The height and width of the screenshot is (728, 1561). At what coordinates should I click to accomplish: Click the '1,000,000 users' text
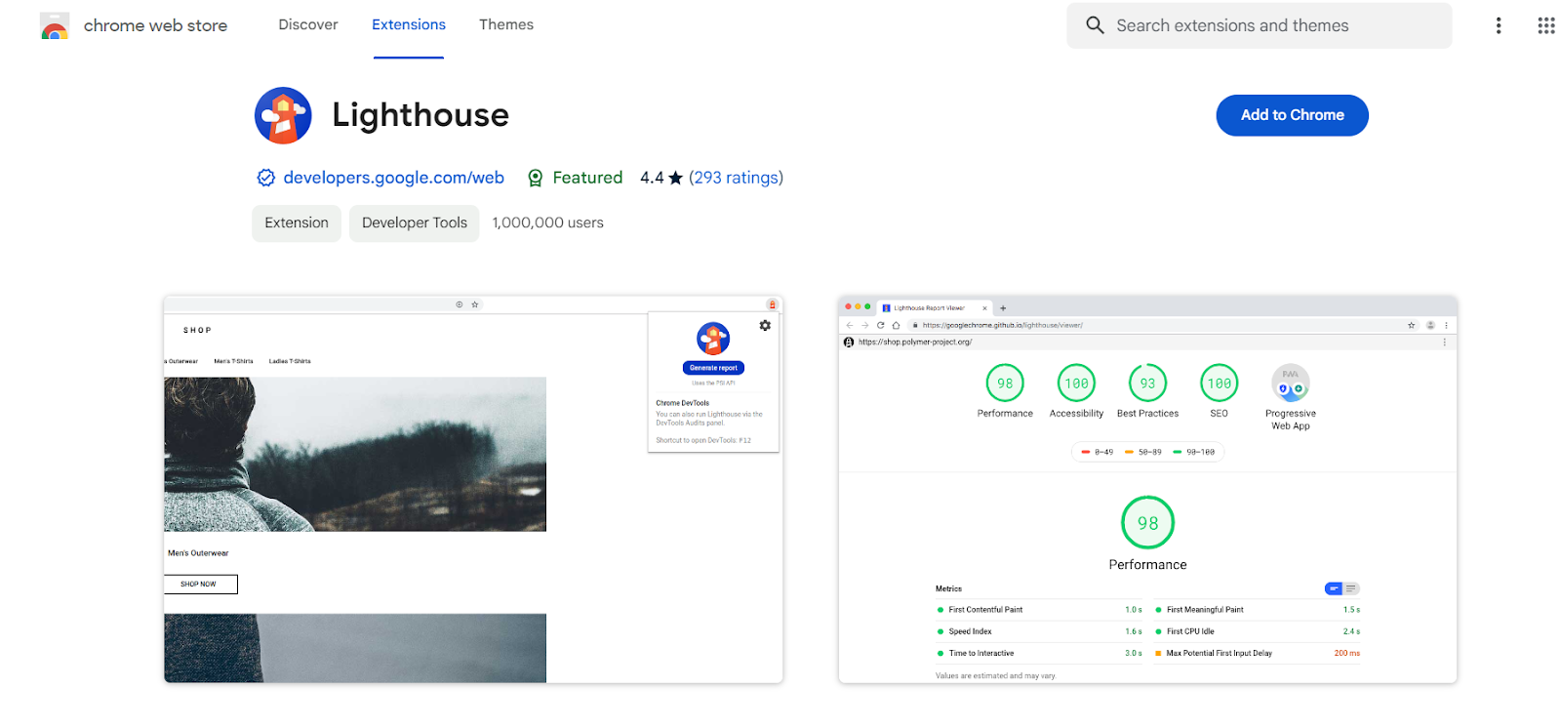(548, 222)
